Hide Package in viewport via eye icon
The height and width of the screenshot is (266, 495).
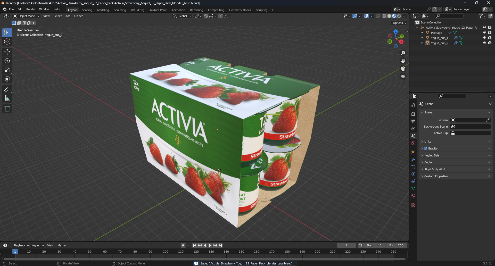point(484,32)
